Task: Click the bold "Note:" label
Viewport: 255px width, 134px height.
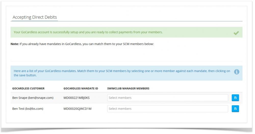Action: pos(15,44)
